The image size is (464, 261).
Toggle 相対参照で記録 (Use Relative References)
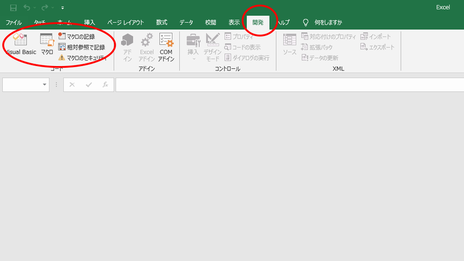[x=82, y=47]
